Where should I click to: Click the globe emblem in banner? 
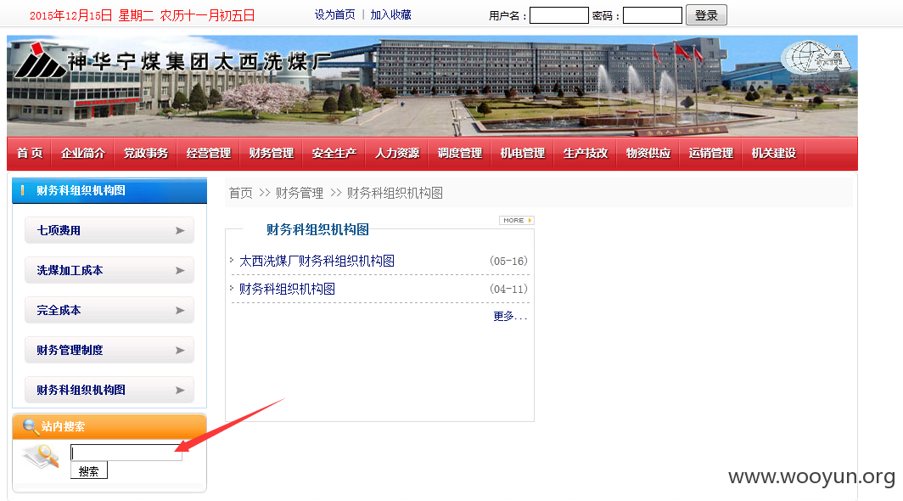pyautogui.click(x=816, y=57)
